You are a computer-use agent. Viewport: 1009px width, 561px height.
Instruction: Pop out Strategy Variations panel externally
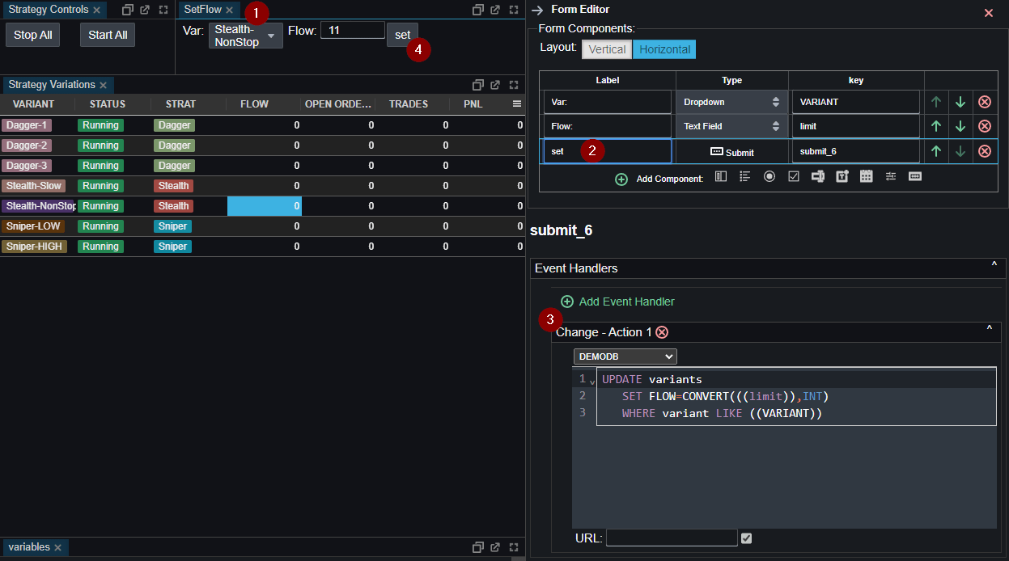pyautogui.click(x=495, y=85)
